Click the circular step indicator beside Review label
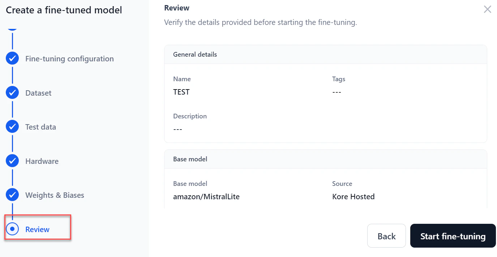This screenshot has height=257, width=497. (13, 229)
